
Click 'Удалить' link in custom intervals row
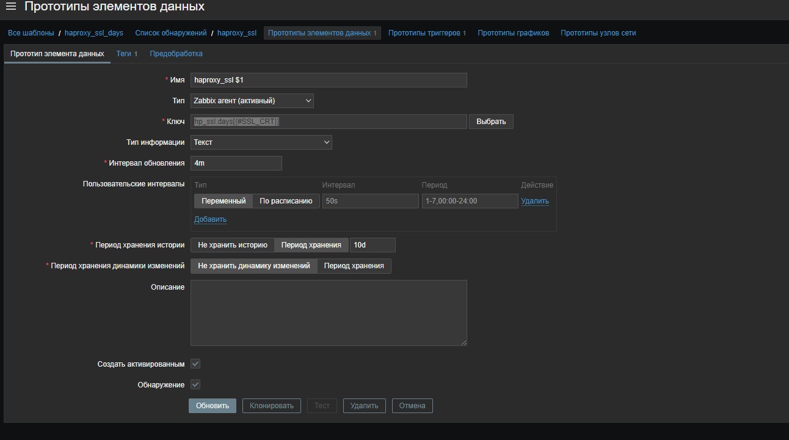tap(535, 201)
